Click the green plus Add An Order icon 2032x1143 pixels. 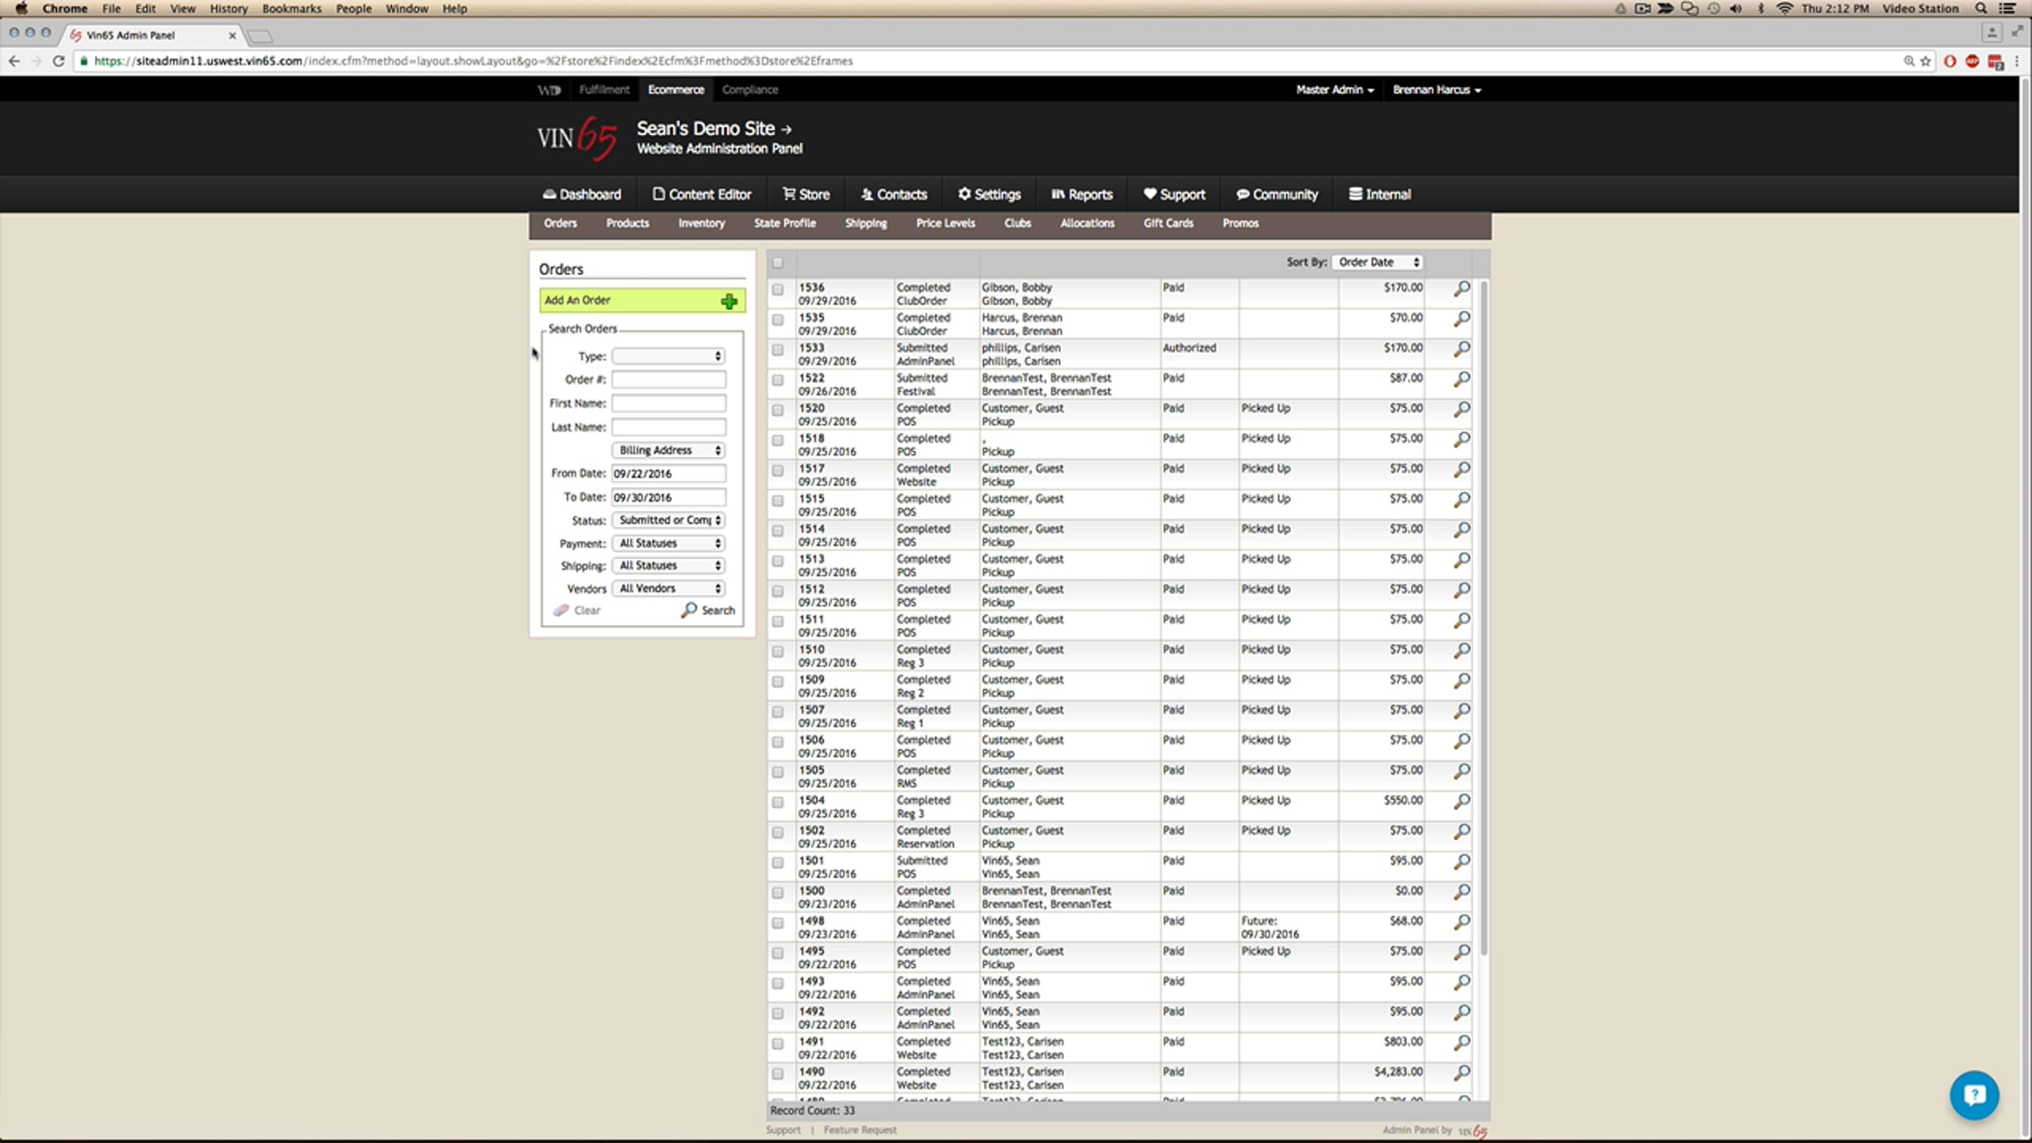729,301
